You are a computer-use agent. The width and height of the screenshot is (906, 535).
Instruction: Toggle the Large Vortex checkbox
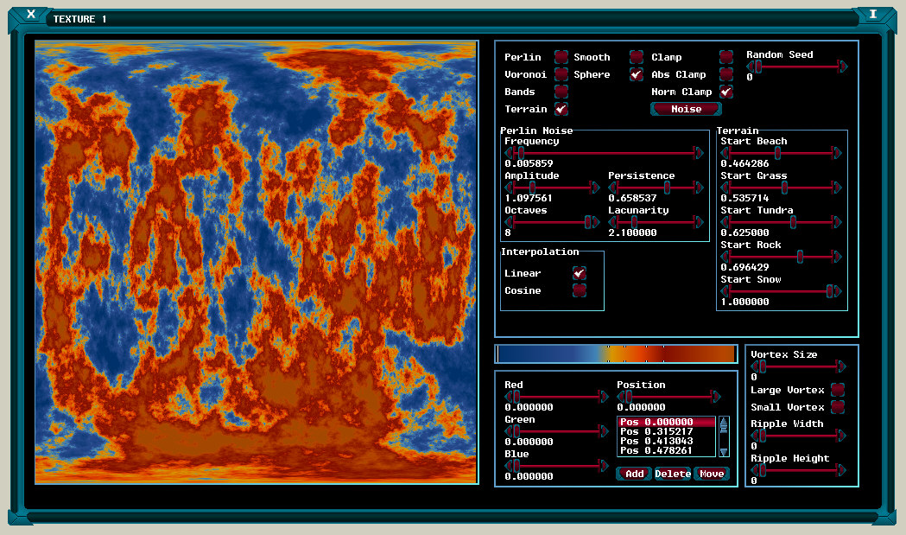coord(837,390)
